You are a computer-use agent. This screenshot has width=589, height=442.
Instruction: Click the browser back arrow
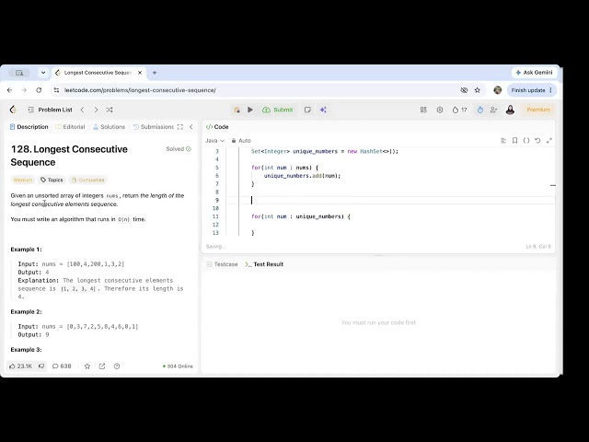point(10,90)
